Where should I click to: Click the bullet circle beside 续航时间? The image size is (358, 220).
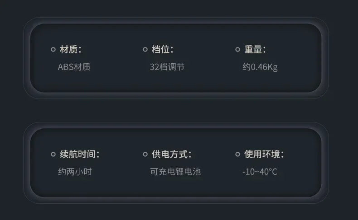(x=53, y=154)
